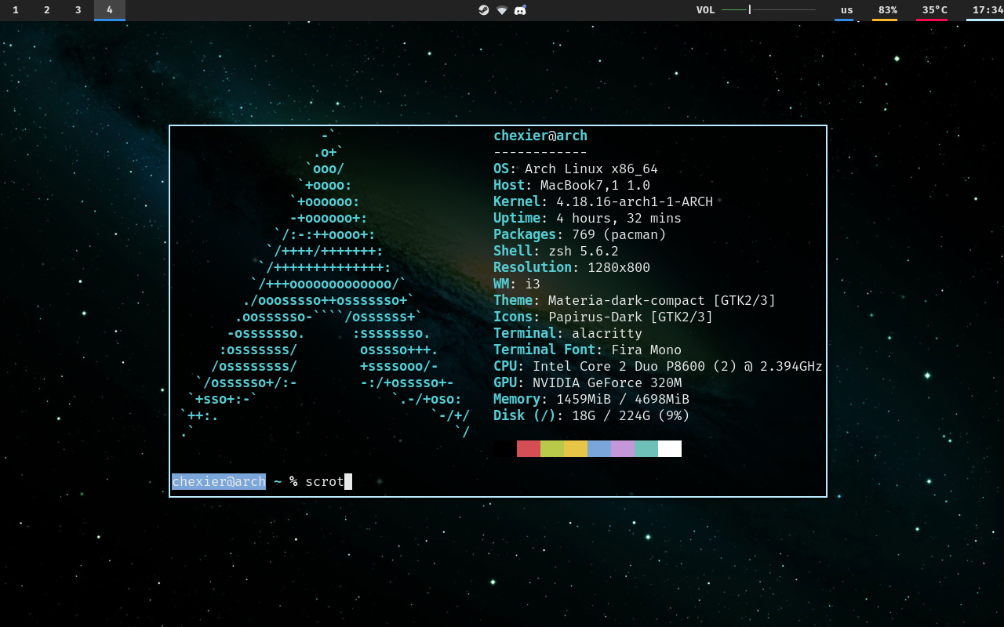
Task: Click the Disk (/): 18G / 224G line
Action: coord(591,415)
